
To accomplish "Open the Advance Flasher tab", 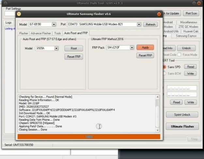I will [x=41, y=33].
